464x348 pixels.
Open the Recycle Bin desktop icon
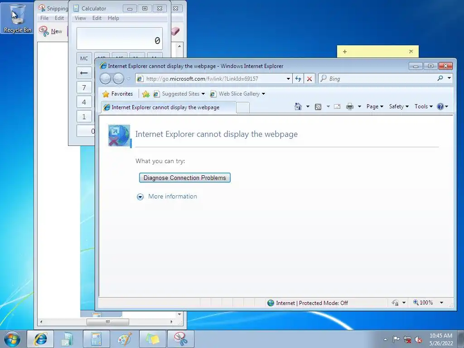pos(17,18)
